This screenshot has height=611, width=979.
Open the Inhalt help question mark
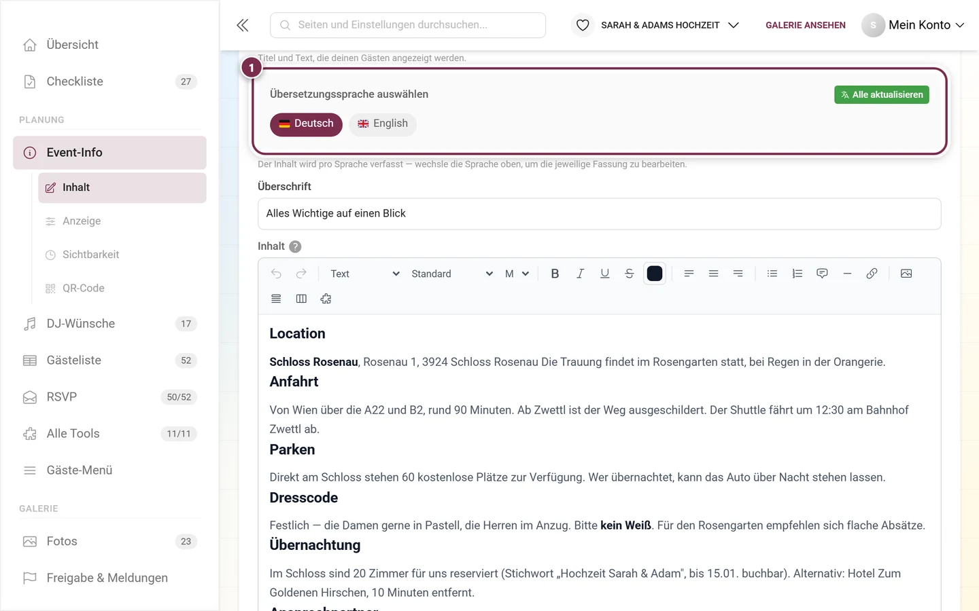295,246
